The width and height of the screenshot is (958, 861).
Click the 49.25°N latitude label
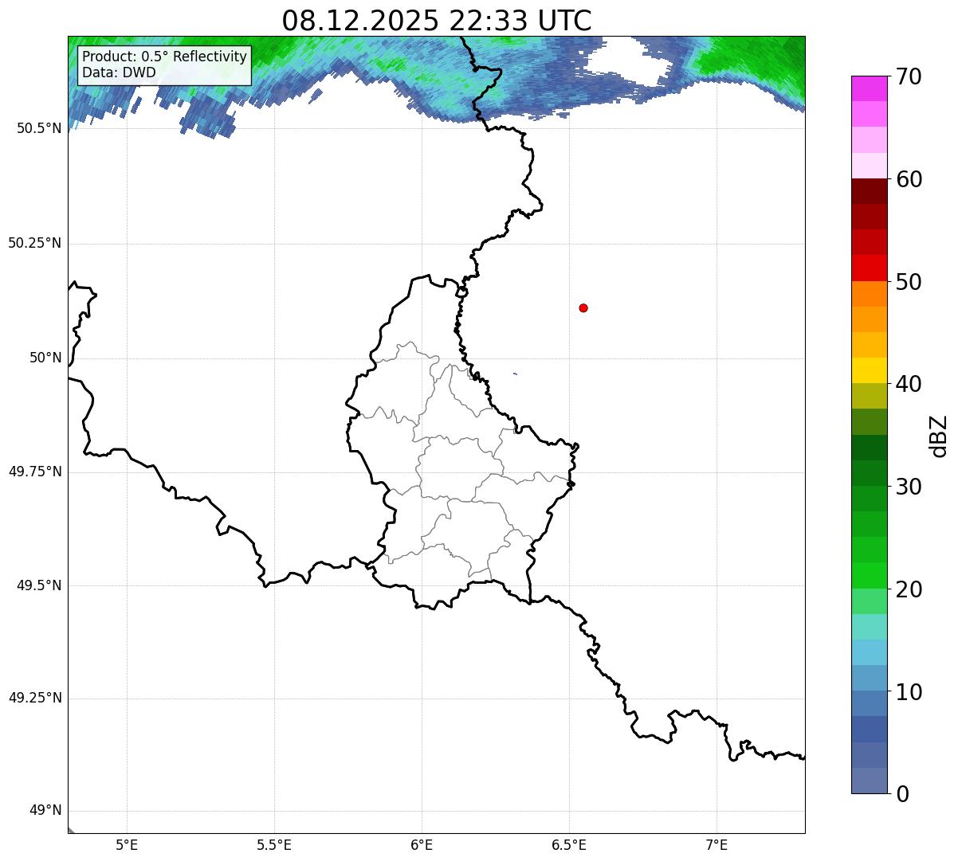click(34, 699)
